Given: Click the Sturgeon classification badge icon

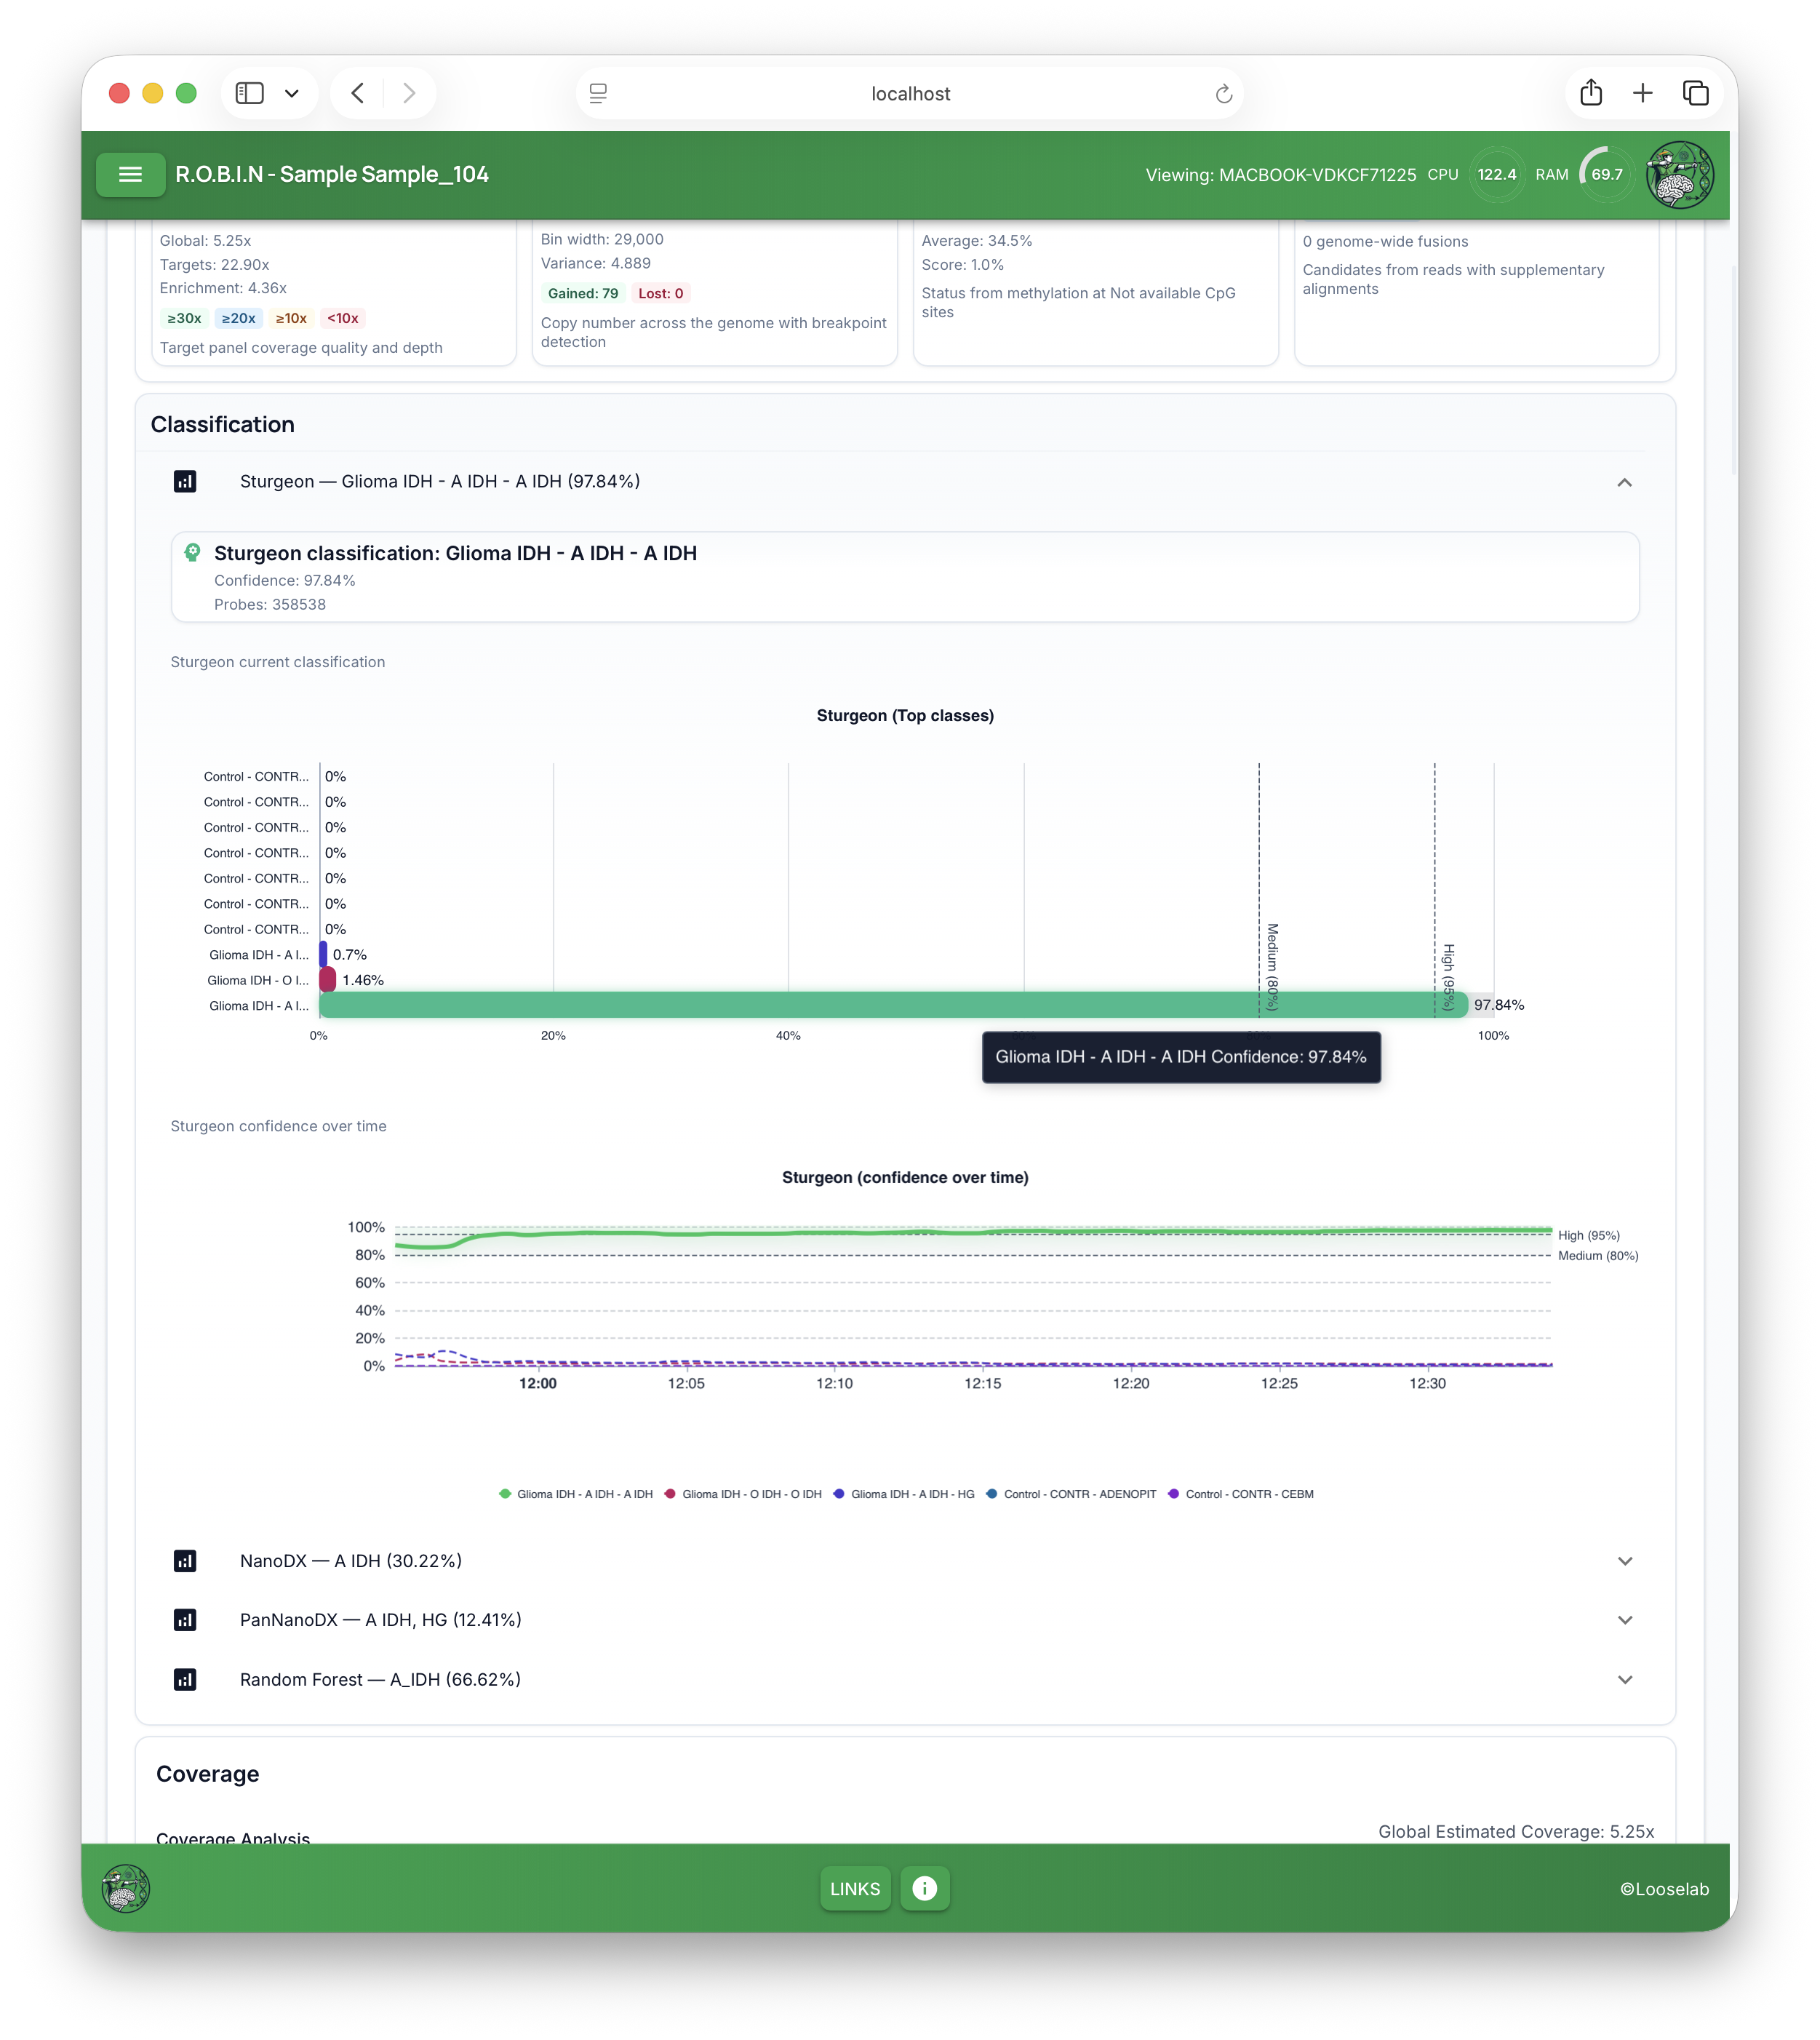Looking at the screenshot, I should (x=193, y=552).
